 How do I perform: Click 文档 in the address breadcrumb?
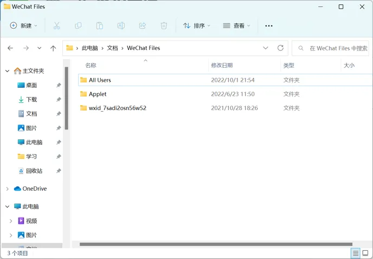pyautogui.click(x=112, y=48)
